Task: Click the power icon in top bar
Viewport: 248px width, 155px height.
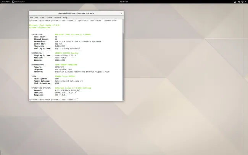Action: click(242, 2)
